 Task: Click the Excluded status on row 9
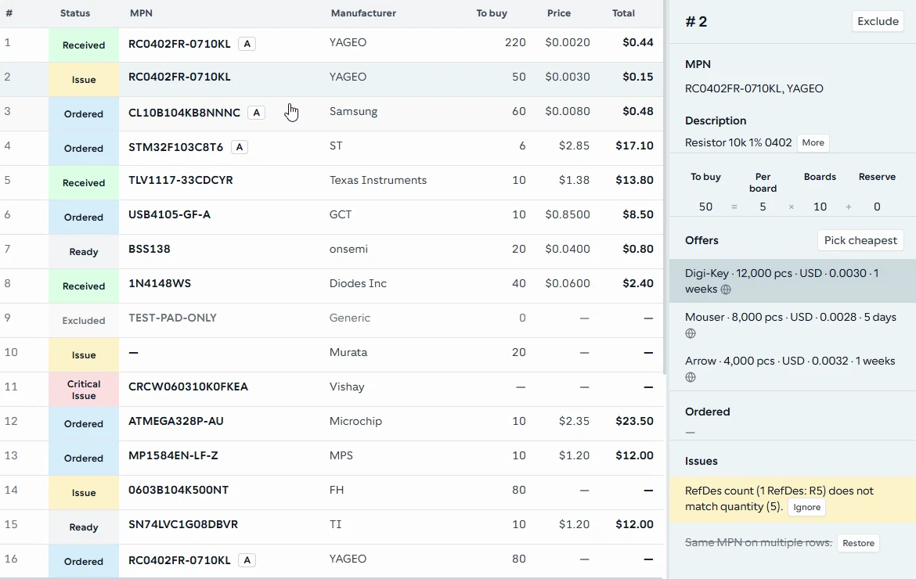pyautogui.click(x=84, y=321)
